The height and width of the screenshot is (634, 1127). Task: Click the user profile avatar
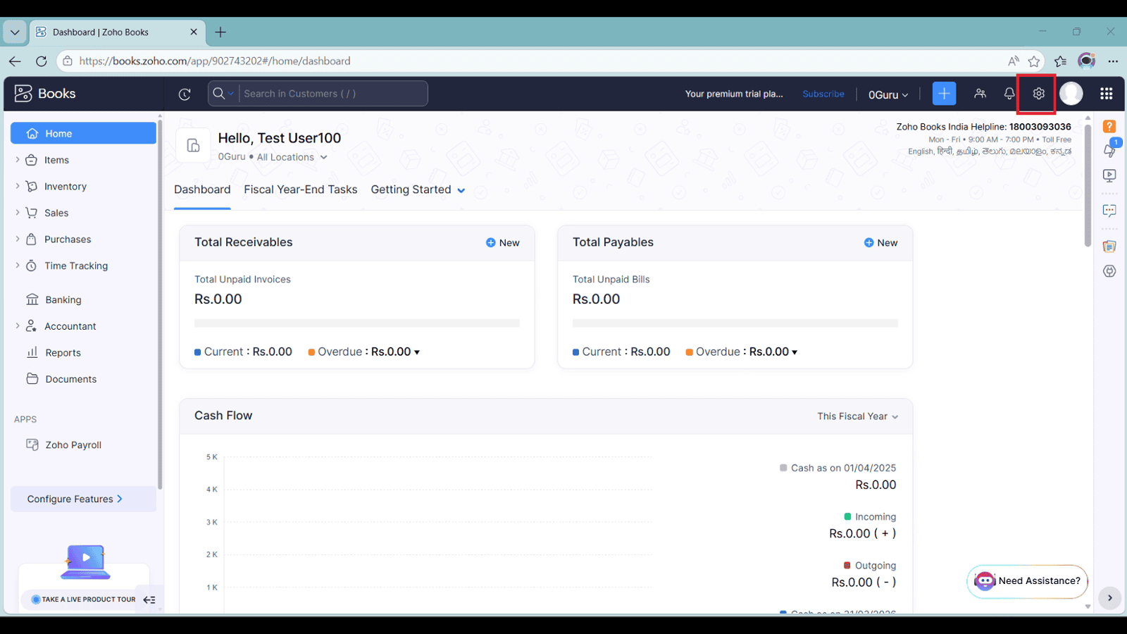[1071, 94]
